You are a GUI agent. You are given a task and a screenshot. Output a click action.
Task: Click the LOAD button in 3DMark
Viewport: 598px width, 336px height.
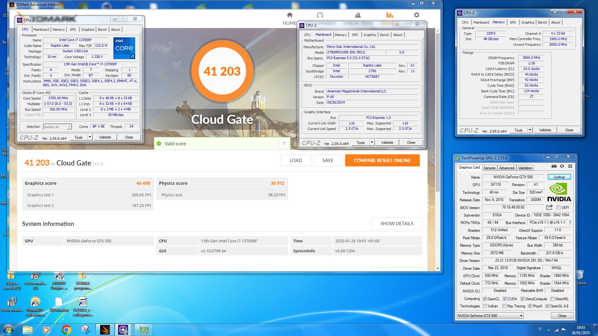tap(296, 160)
